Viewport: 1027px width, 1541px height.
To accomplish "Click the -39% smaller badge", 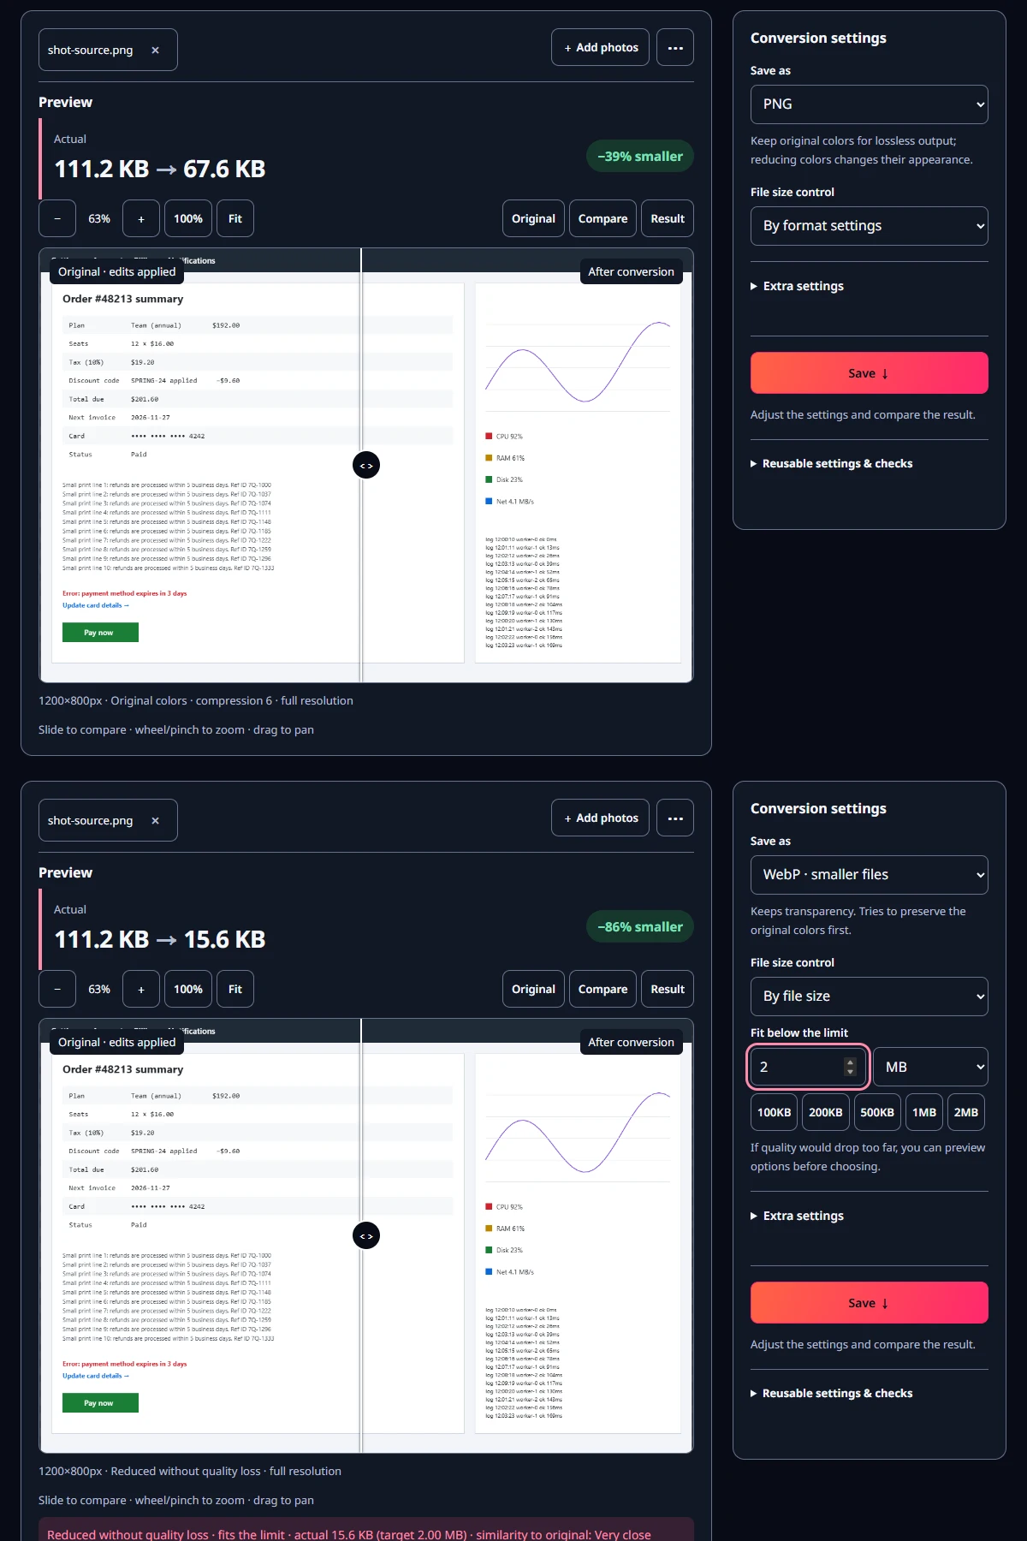I will click(x=640, y=157).
